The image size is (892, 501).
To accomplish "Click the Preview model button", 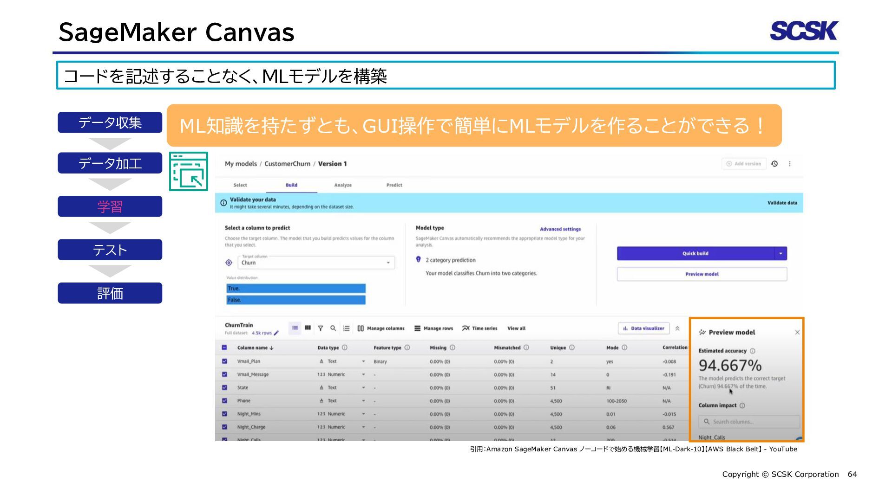I will click(x=702, y=274).
